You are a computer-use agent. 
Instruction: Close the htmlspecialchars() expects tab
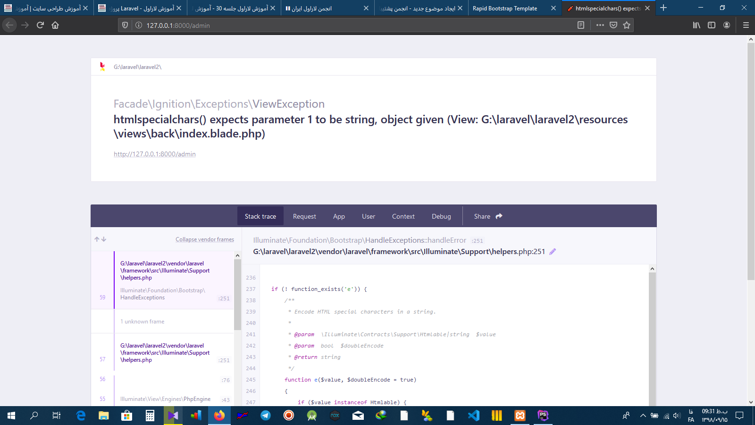(647, 8)
